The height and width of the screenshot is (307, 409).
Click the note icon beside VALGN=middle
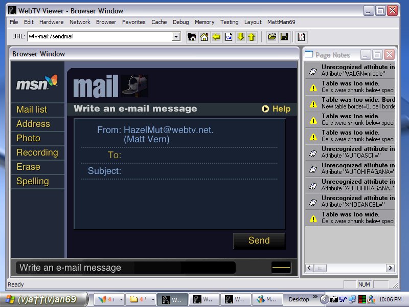[313, 71]
